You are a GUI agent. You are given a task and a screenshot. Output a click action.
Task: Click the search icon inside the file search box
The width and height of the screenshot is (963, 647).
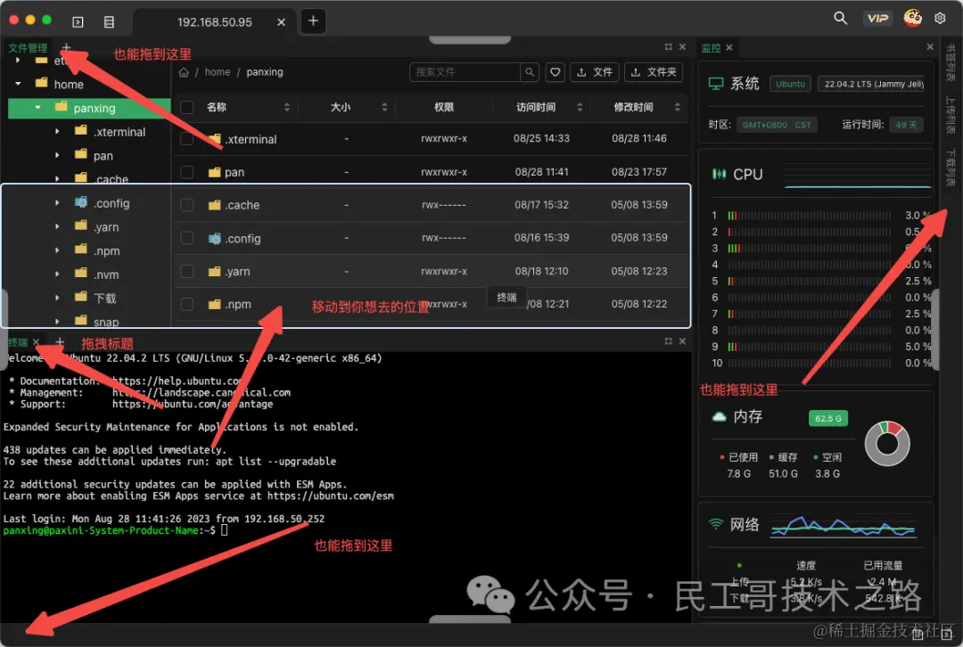531,72
